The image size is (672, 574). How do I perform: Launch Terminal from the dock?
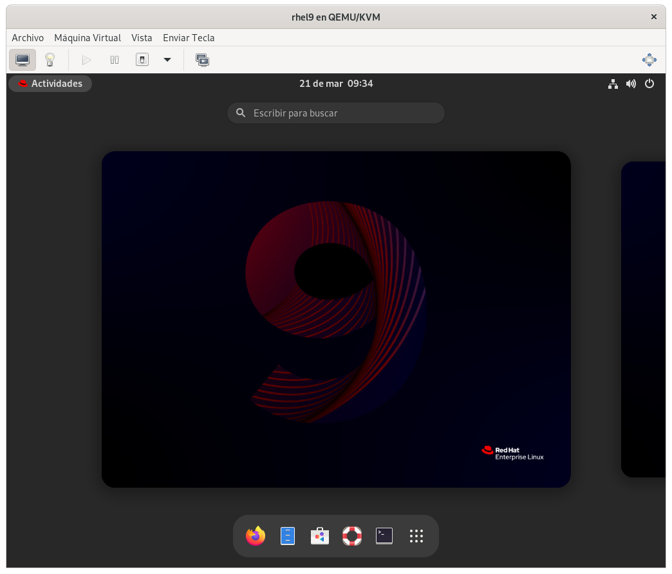point(384,535)
